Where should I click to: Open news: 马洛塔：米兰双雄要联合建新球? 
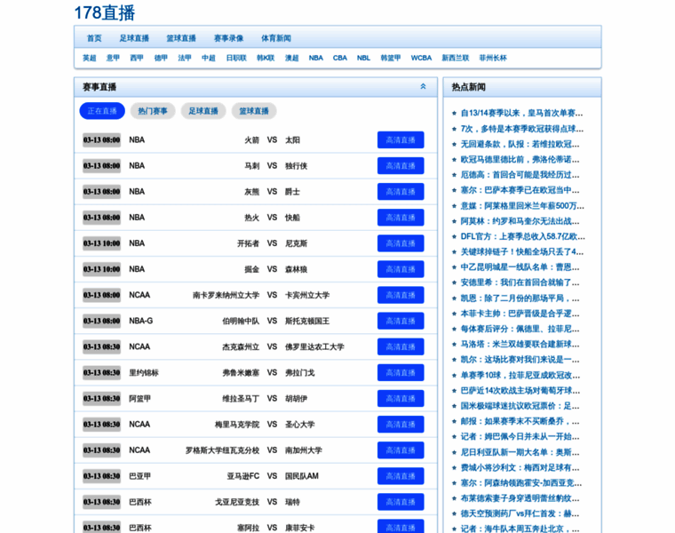pos(520,345)
